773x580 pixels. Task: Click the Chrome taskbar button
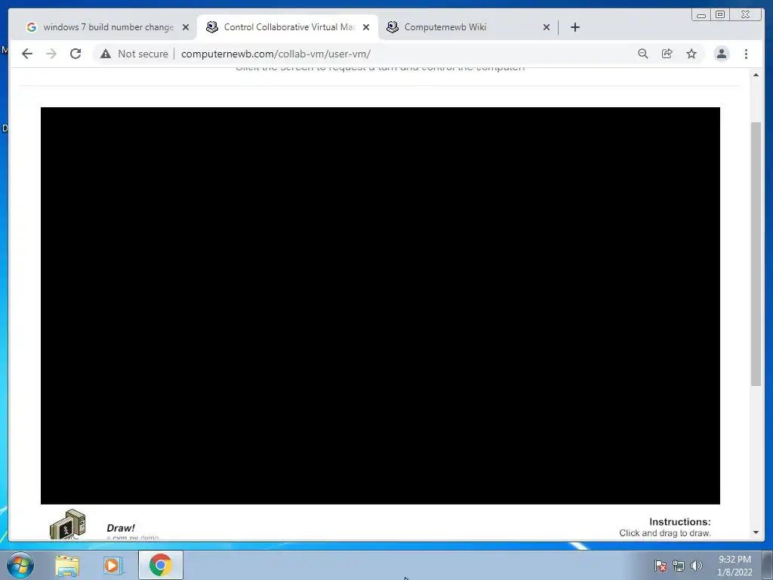click(x=160, y=565)
